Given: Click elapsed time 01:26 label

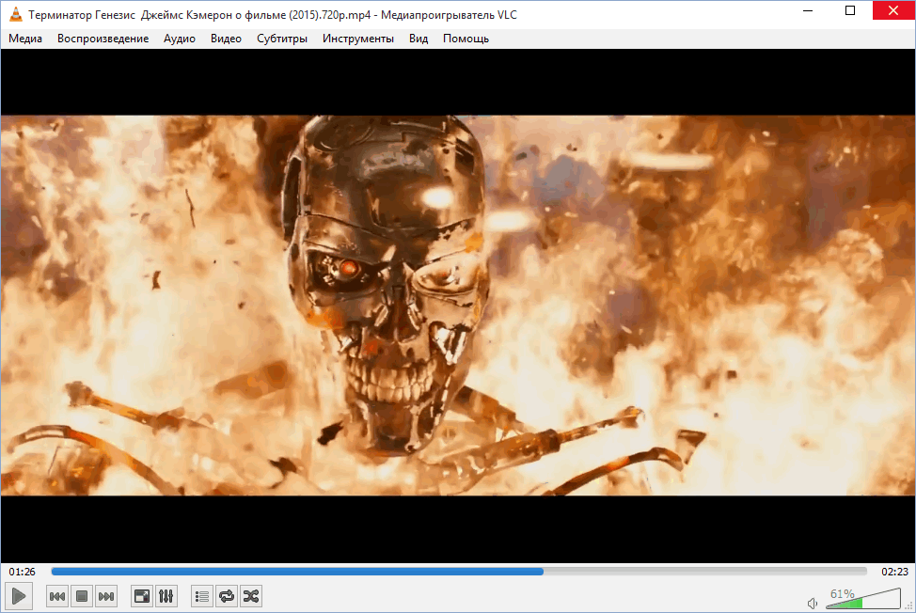Looking at the screenshot, I should tap(23, 572).
